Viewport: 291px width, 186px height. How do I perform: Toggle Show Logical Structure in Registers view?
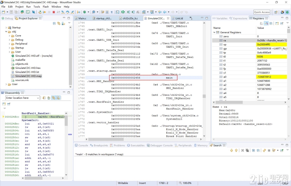click(x=266, y=23)
